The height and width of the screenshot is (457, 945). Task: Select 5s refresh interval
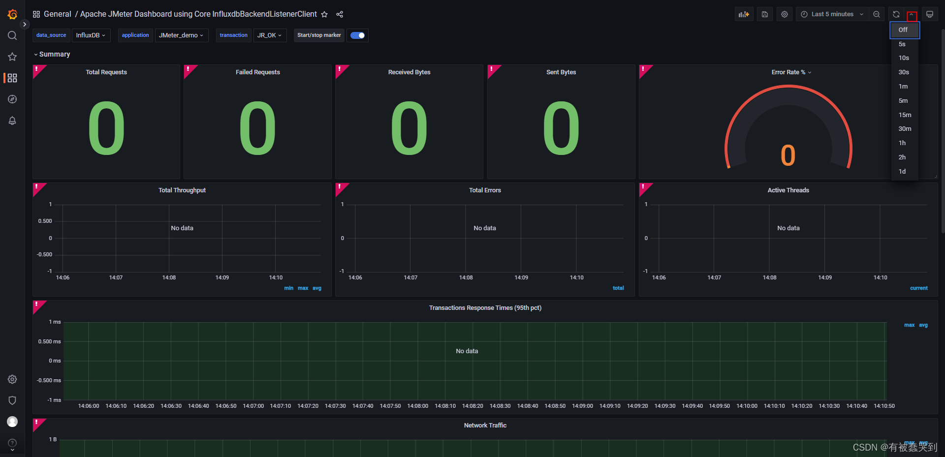[905, 44]
